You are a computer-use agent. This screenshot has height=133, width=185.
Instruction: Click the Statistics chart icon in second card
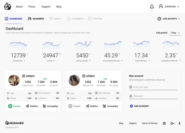(x=88, y=106)
